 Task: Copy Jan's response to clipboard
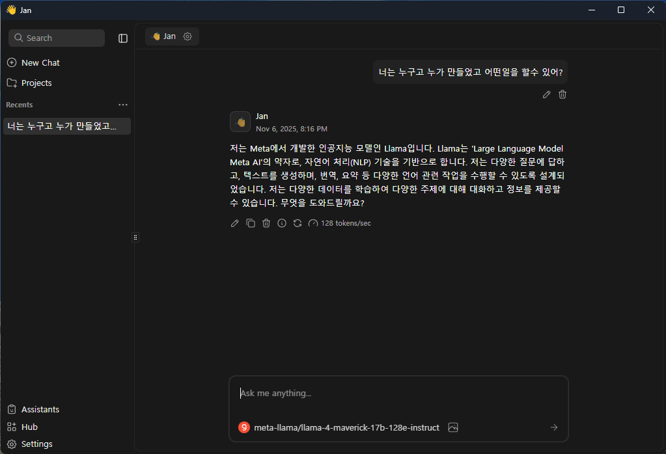click(251, 223)
